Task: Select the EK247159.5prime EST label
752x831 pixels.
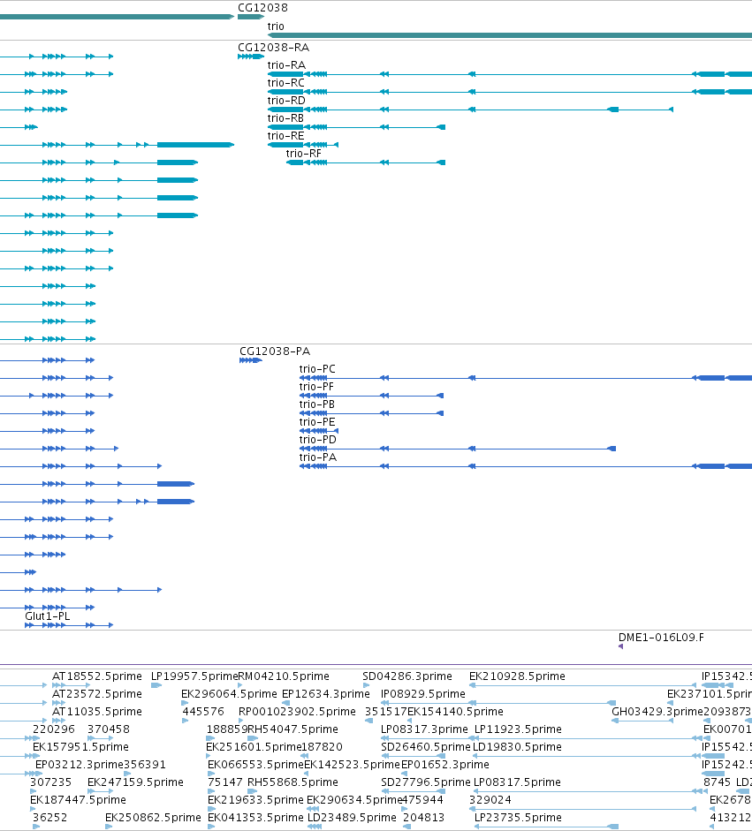Action: (x=135, y=782)
